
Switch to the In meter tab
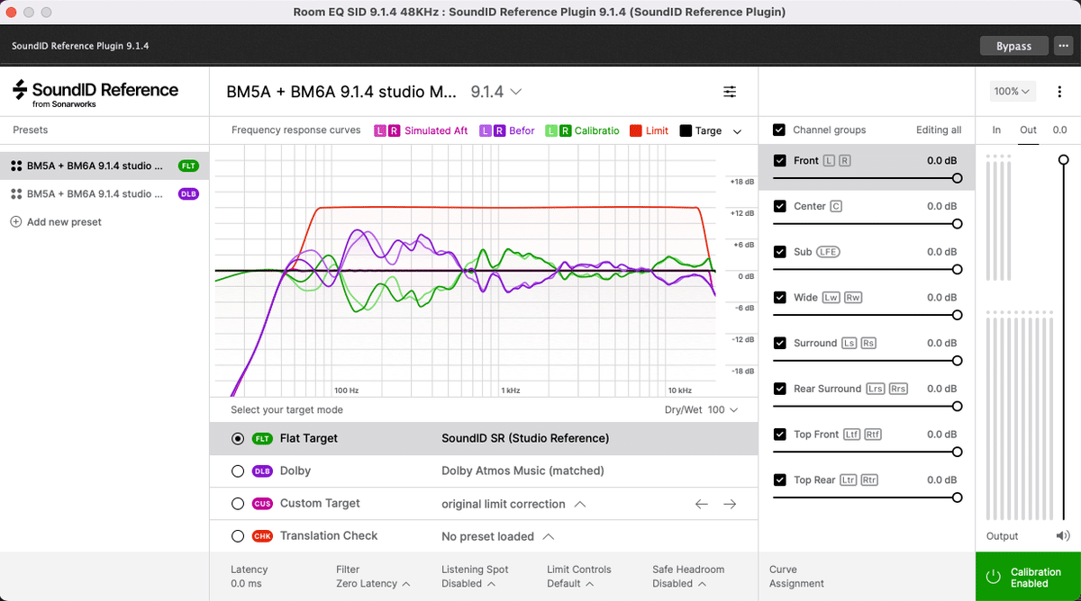pos(996,130)
